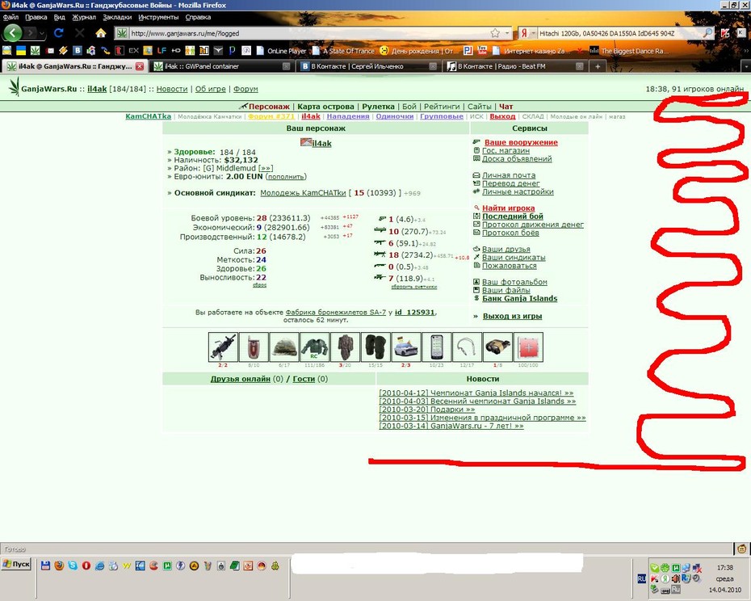
Task: Open the Firefox home page icon
Action: coord(101,33)
